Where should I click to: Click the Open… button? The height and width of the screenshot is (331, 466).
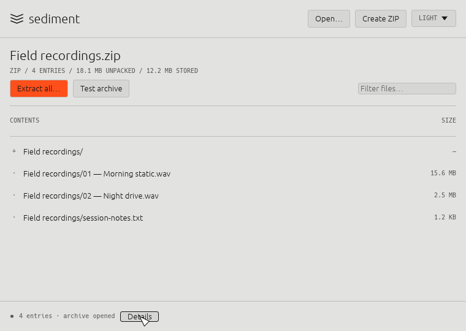329,19
